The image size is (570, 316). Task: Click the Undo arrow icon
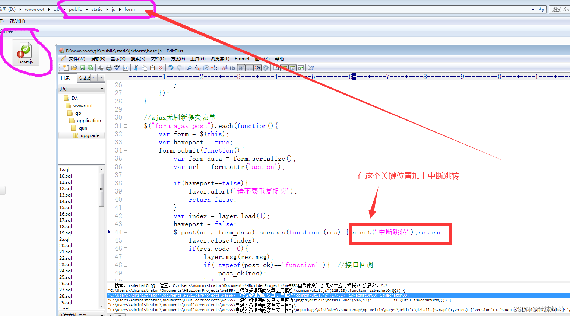click(172, 67)
